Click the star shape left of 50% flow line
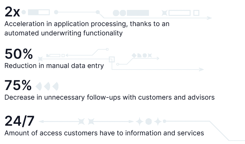This screenshot has height=144, width=245. [40, 59]
